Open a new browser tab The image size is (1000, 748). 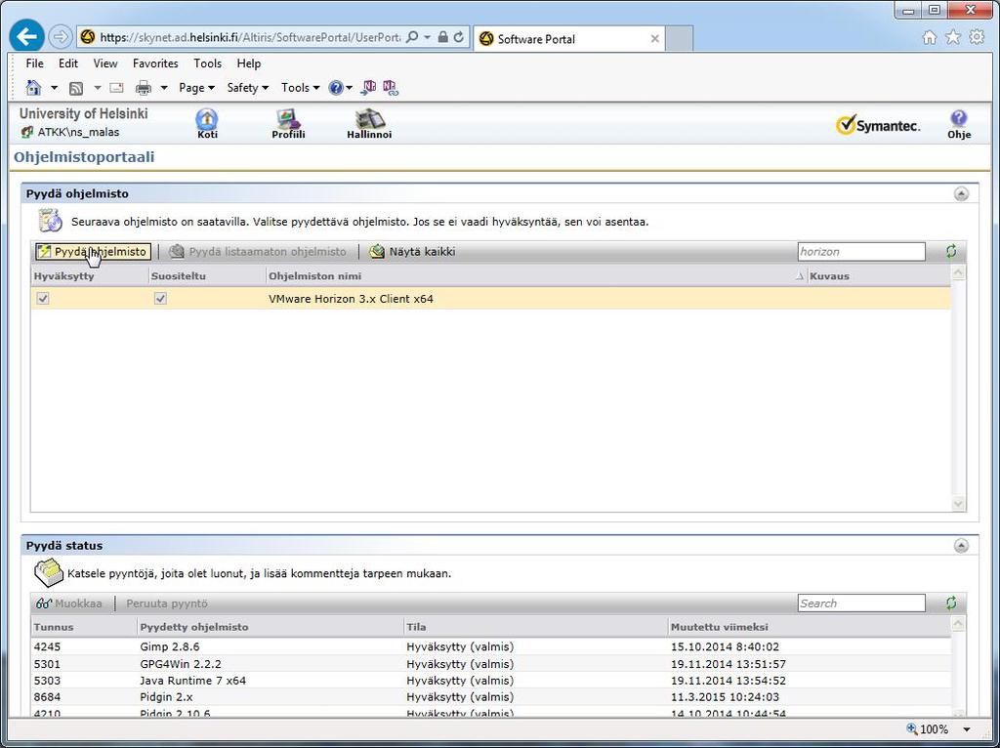pos(680,38)
